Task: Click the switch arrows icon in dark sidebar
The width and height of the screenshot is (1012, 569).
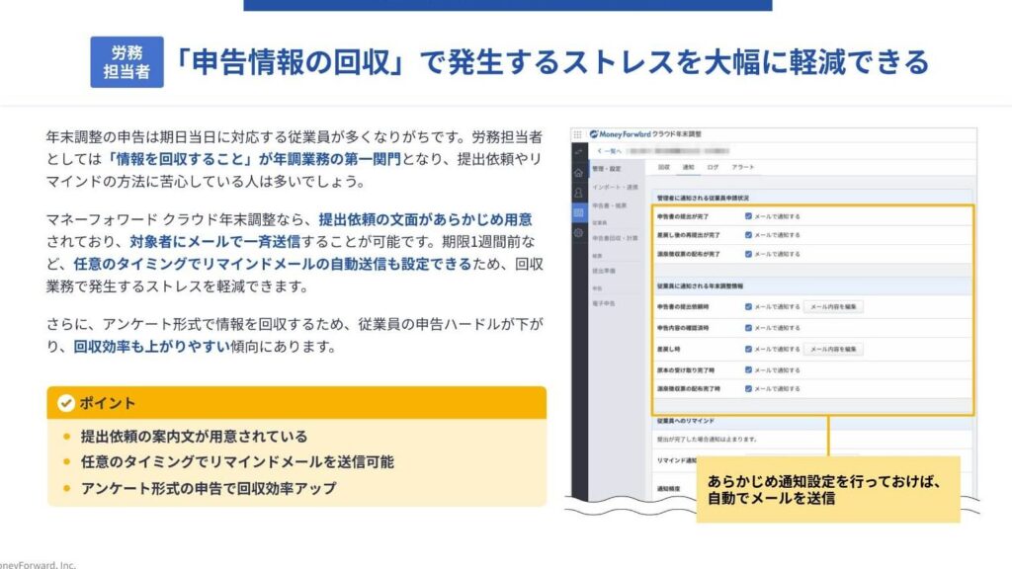Action: pyautogui.click(x=578, y=151)
